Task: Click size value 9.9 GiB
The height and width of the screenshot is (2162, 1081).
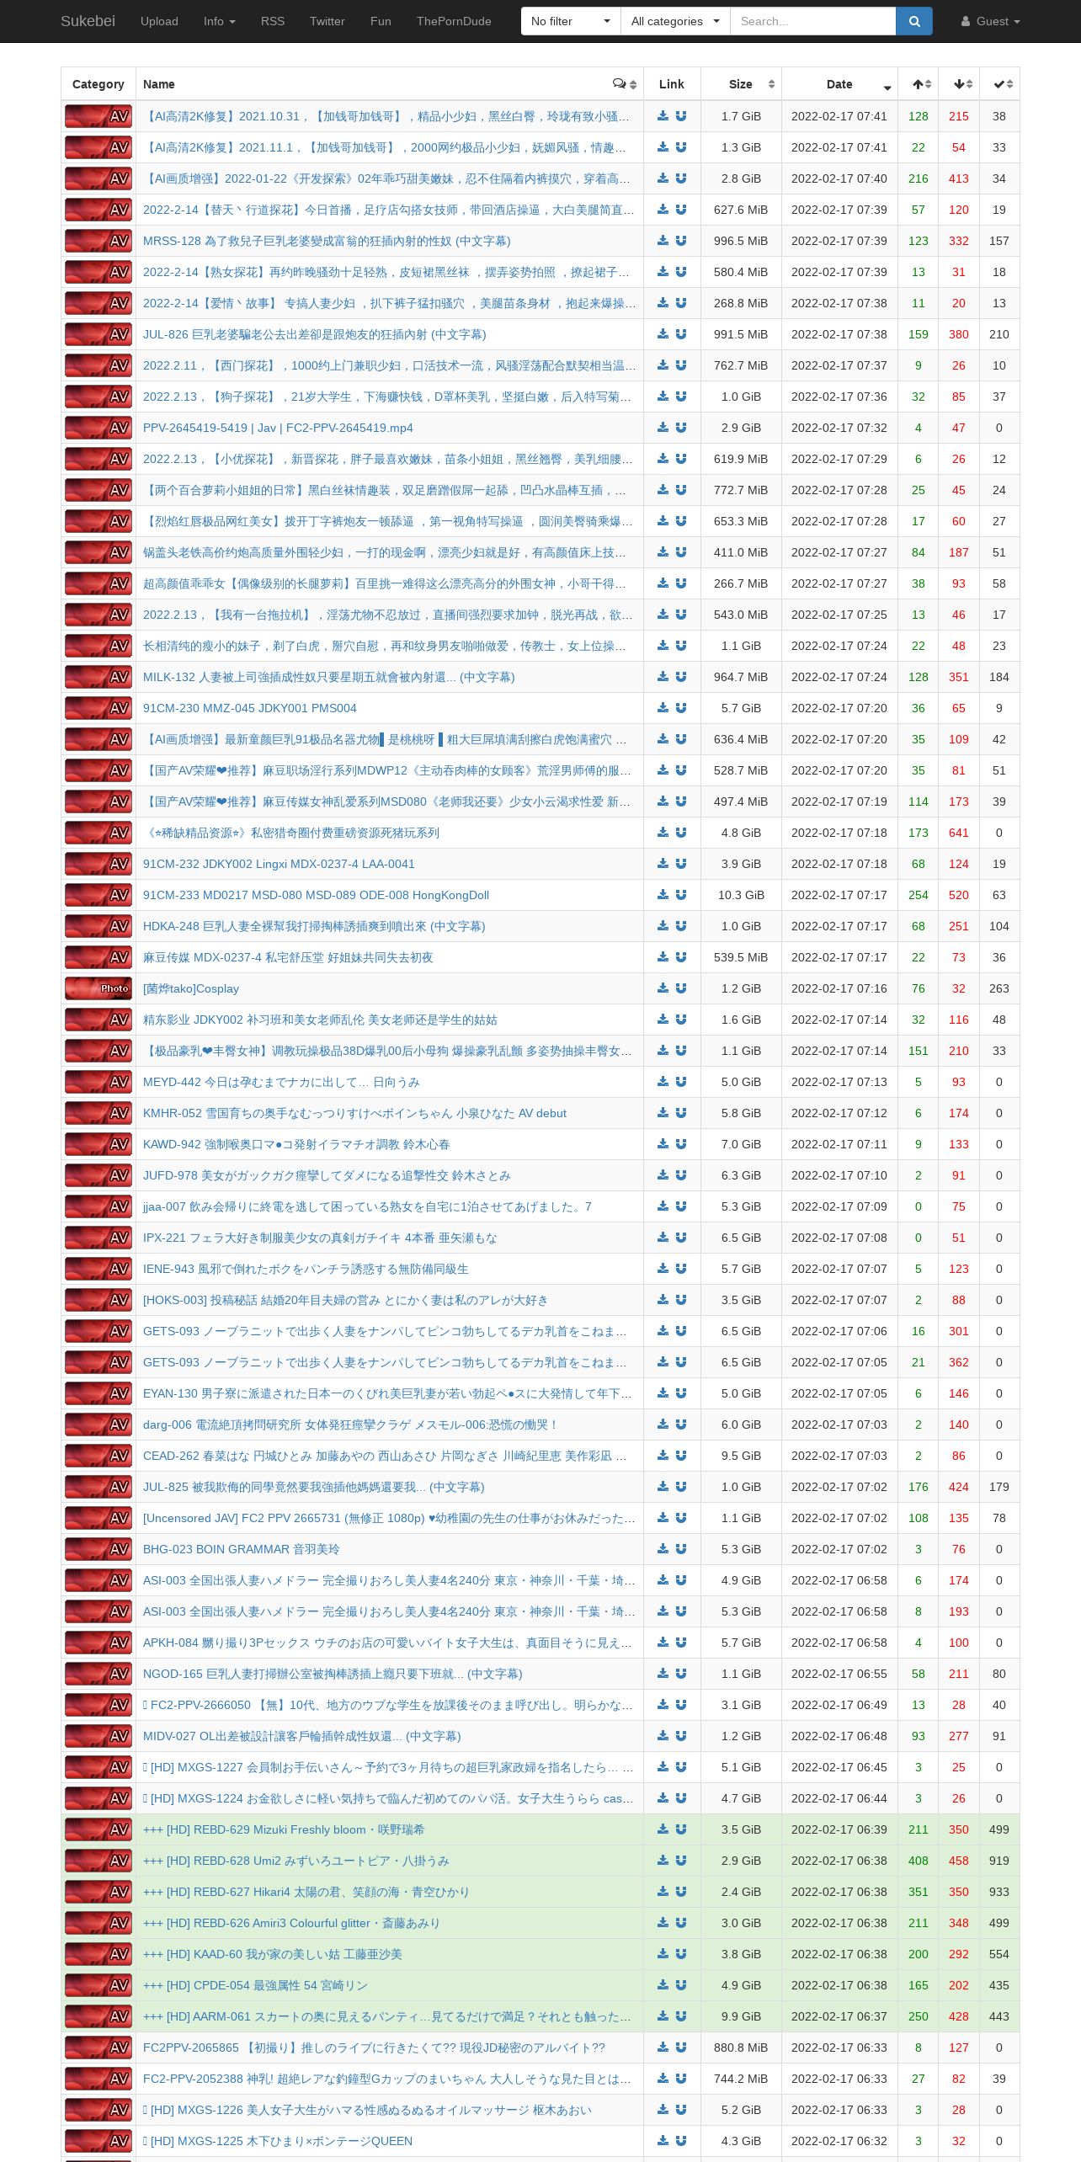Action: [x=741, y=2016]
